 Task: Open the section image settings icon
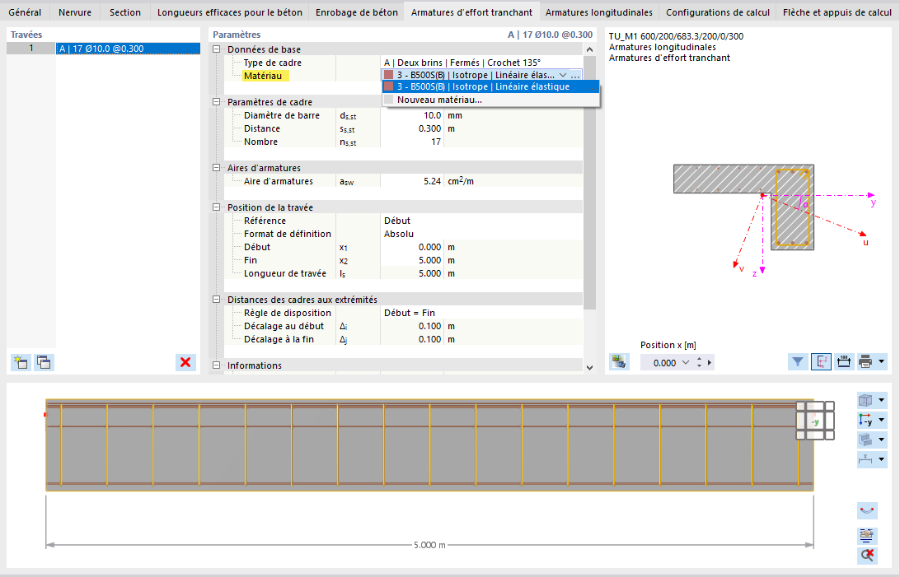click(619, 361)
